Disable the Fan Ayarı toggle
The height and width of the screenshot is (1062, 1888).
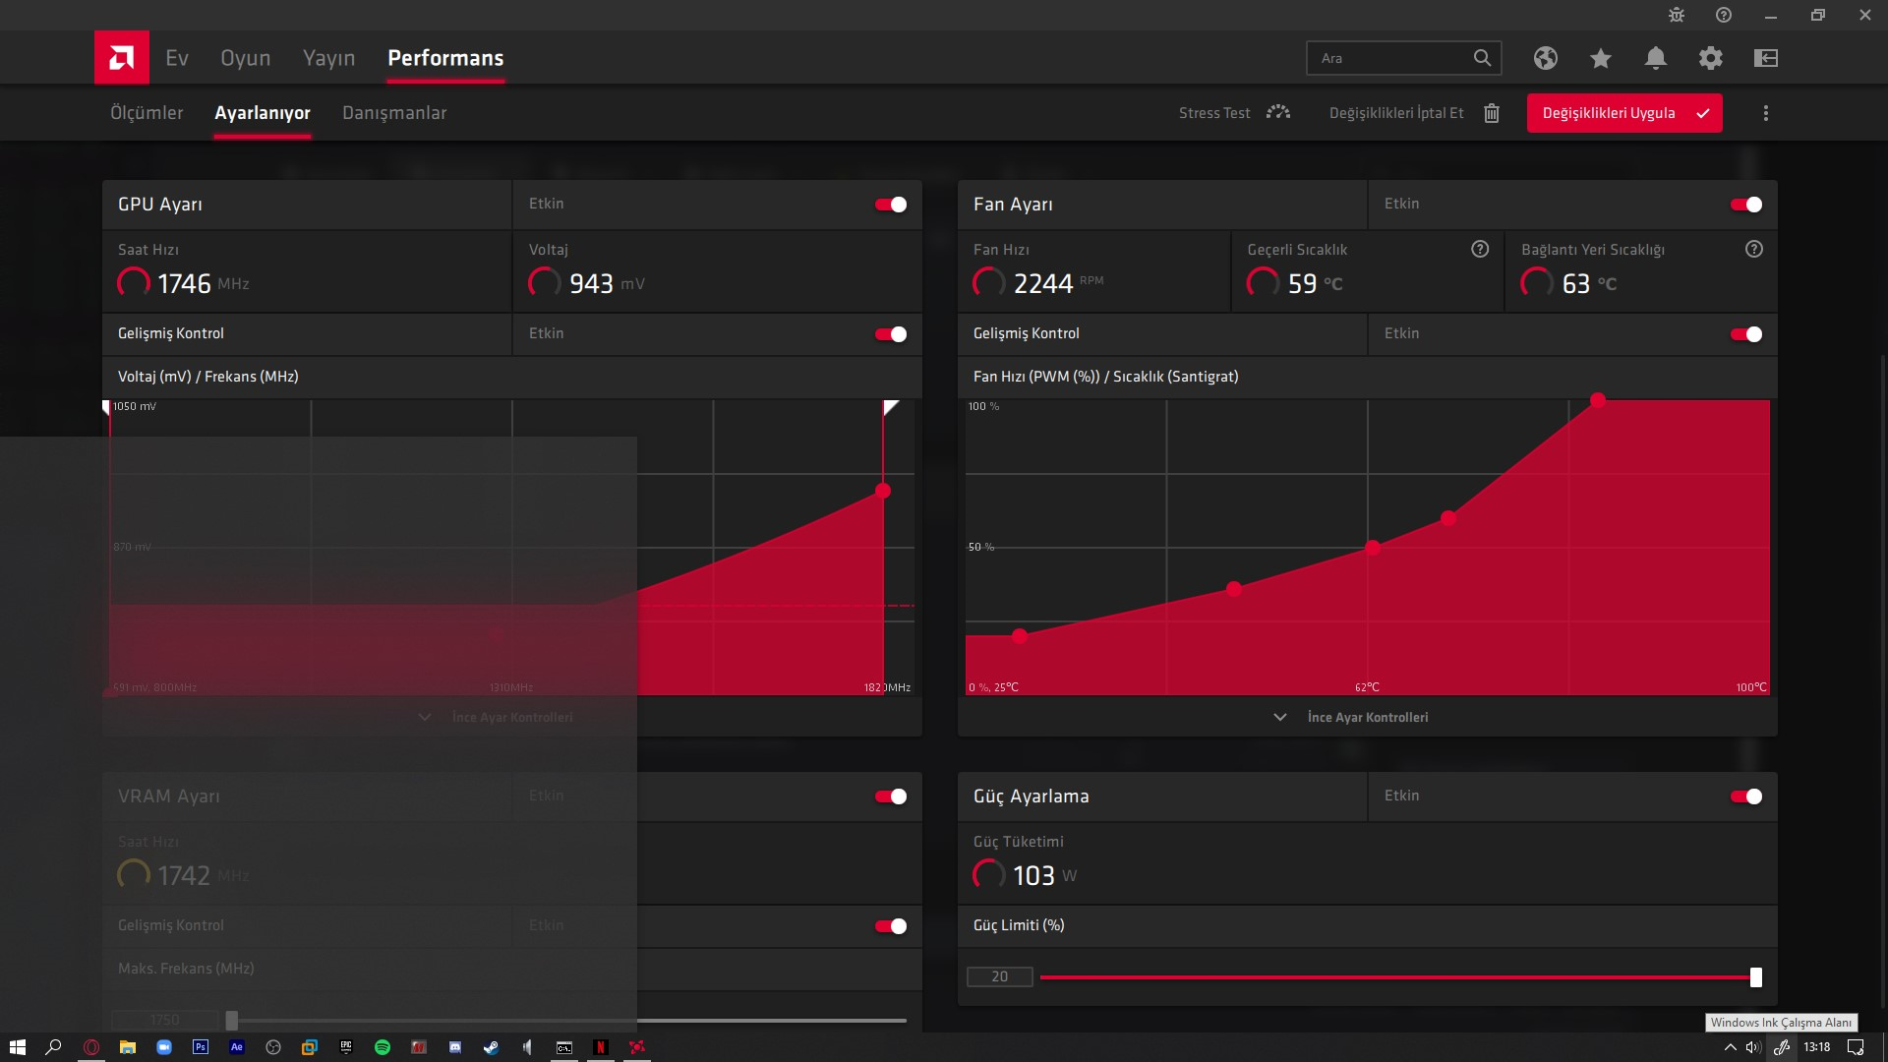1746,205
